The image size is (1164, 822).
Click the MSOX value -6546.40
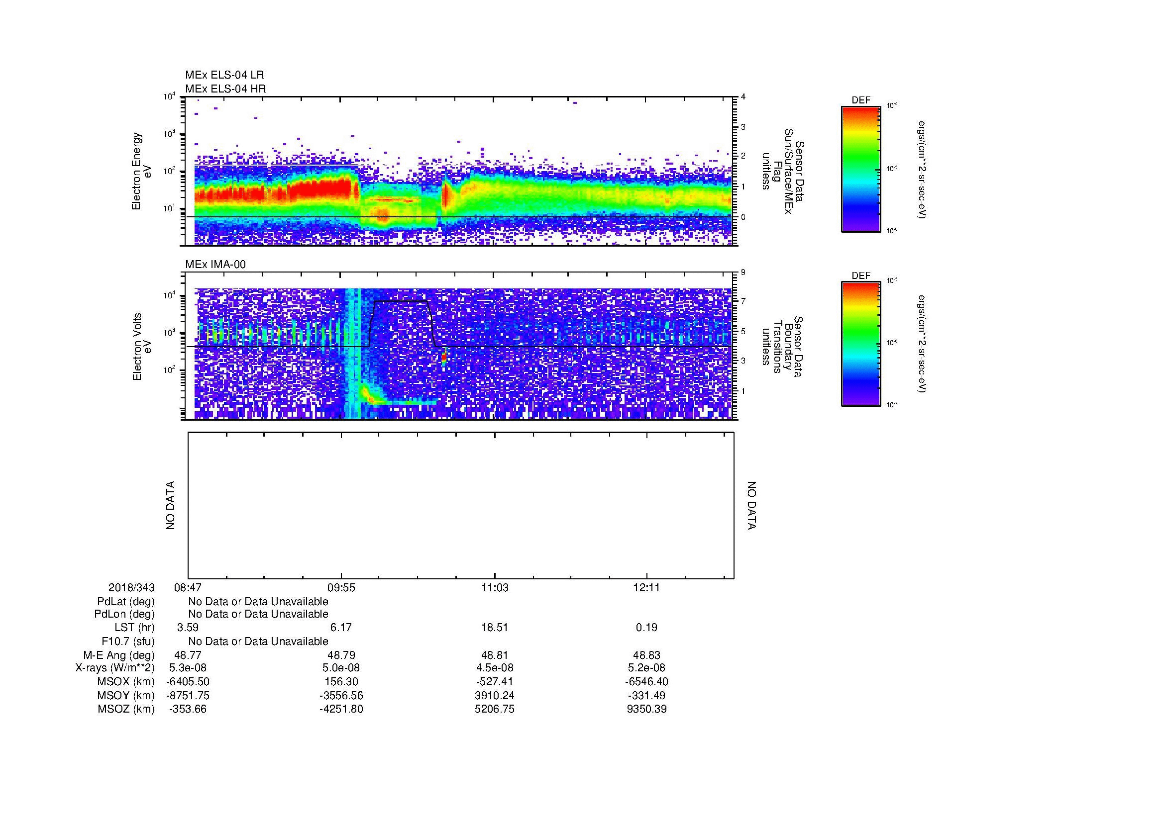pos(647,681)
